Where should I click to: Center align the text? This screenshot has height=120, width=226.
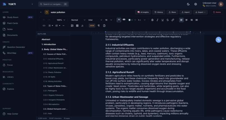click(x=186, y=20)
